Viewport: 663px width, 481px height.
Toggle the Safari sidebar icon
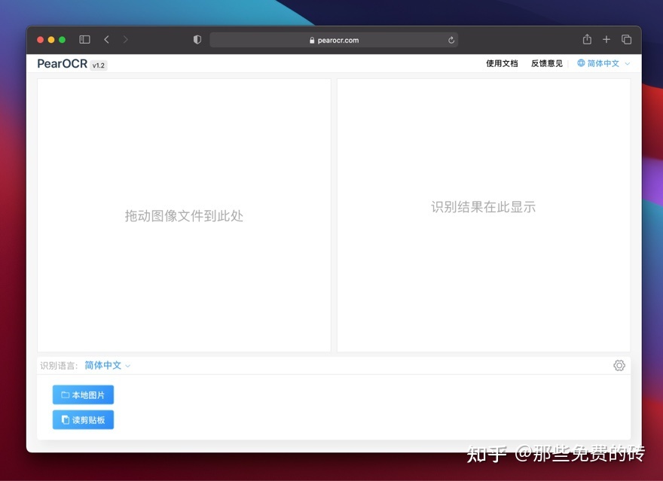(x=84, y=40)
